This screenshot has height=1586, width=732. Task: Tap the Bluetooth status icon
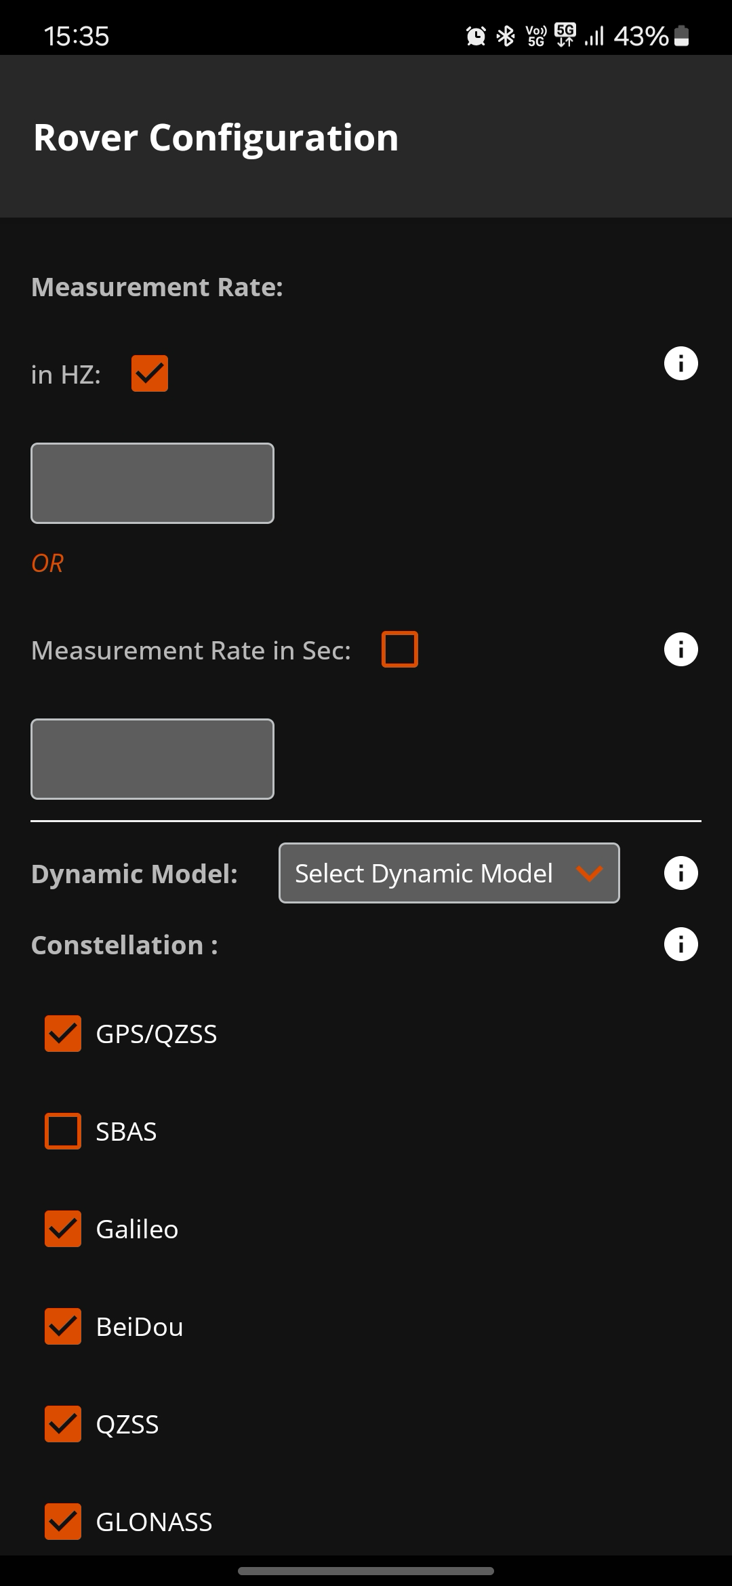506,36
